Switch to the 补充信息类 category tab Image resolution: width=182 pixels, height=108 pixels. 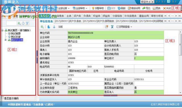pos(130,16)
